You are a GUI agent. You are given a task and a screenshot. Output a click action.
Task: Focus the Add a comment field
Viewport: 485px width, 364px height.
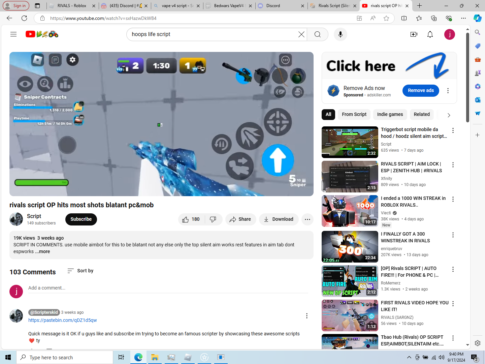168,288
